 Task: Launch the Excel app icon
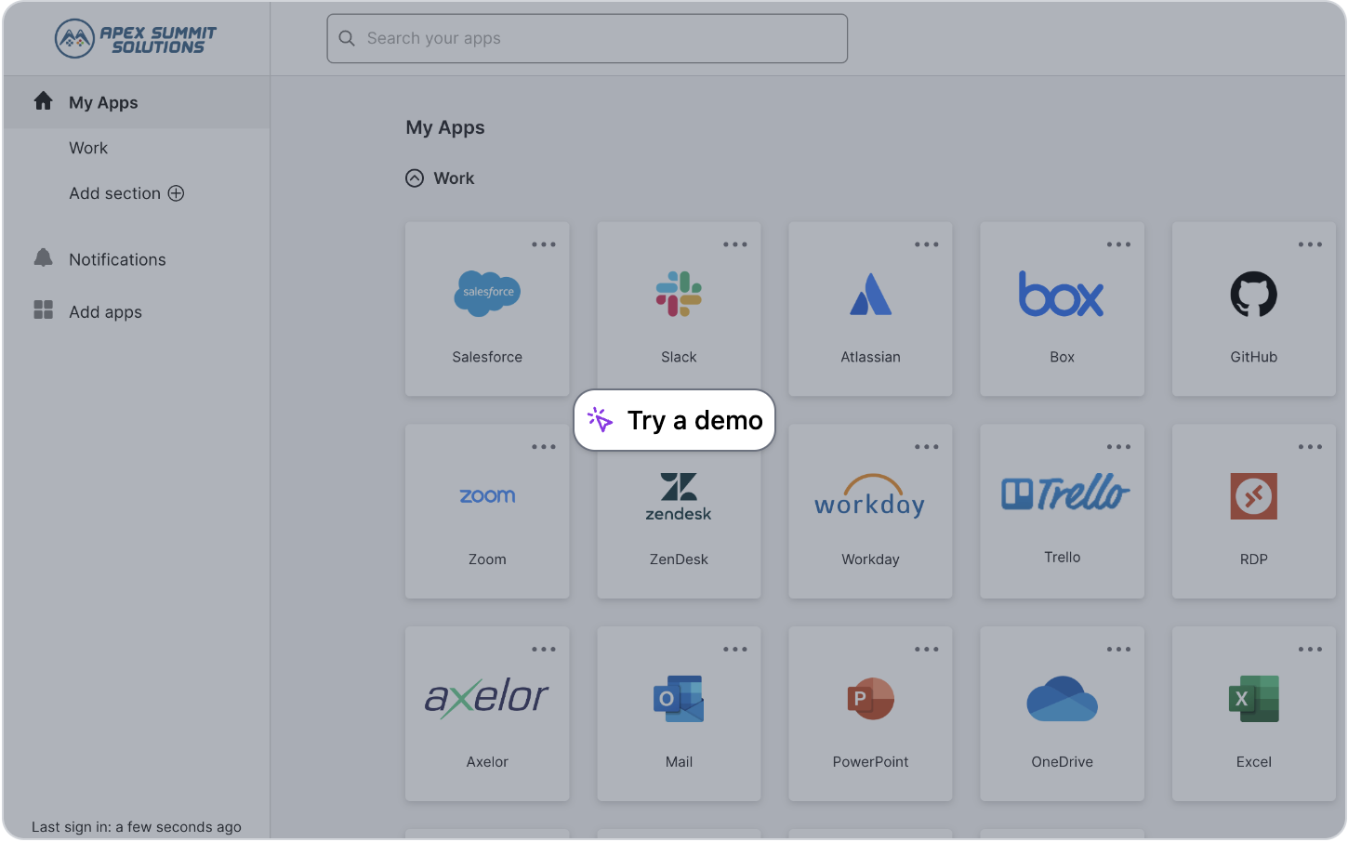1254,699
